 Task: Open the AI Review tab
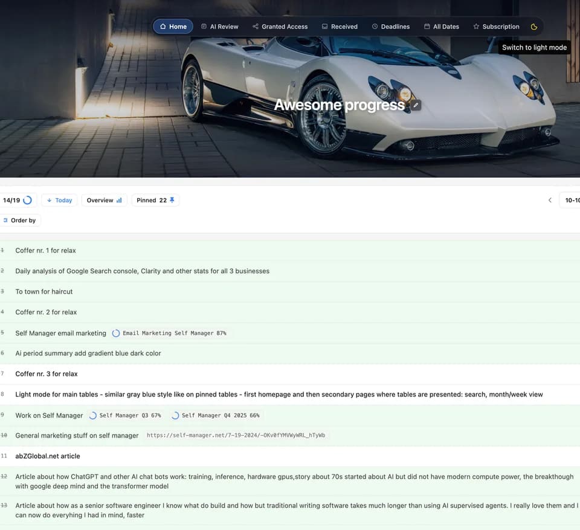coord(220,27)
